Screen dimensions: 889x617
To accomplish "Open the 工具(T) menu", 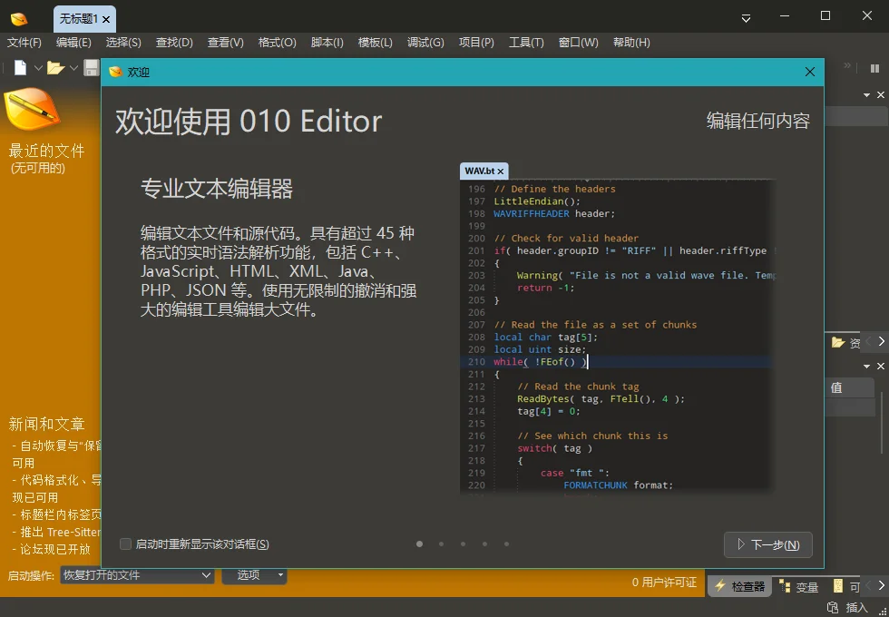I will [x=526, y=43].
